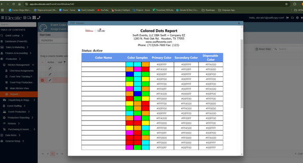The width and height of the screenshot is (303, 163).
Task: Edit the checked red row with pencil
Action: [50, 80]
